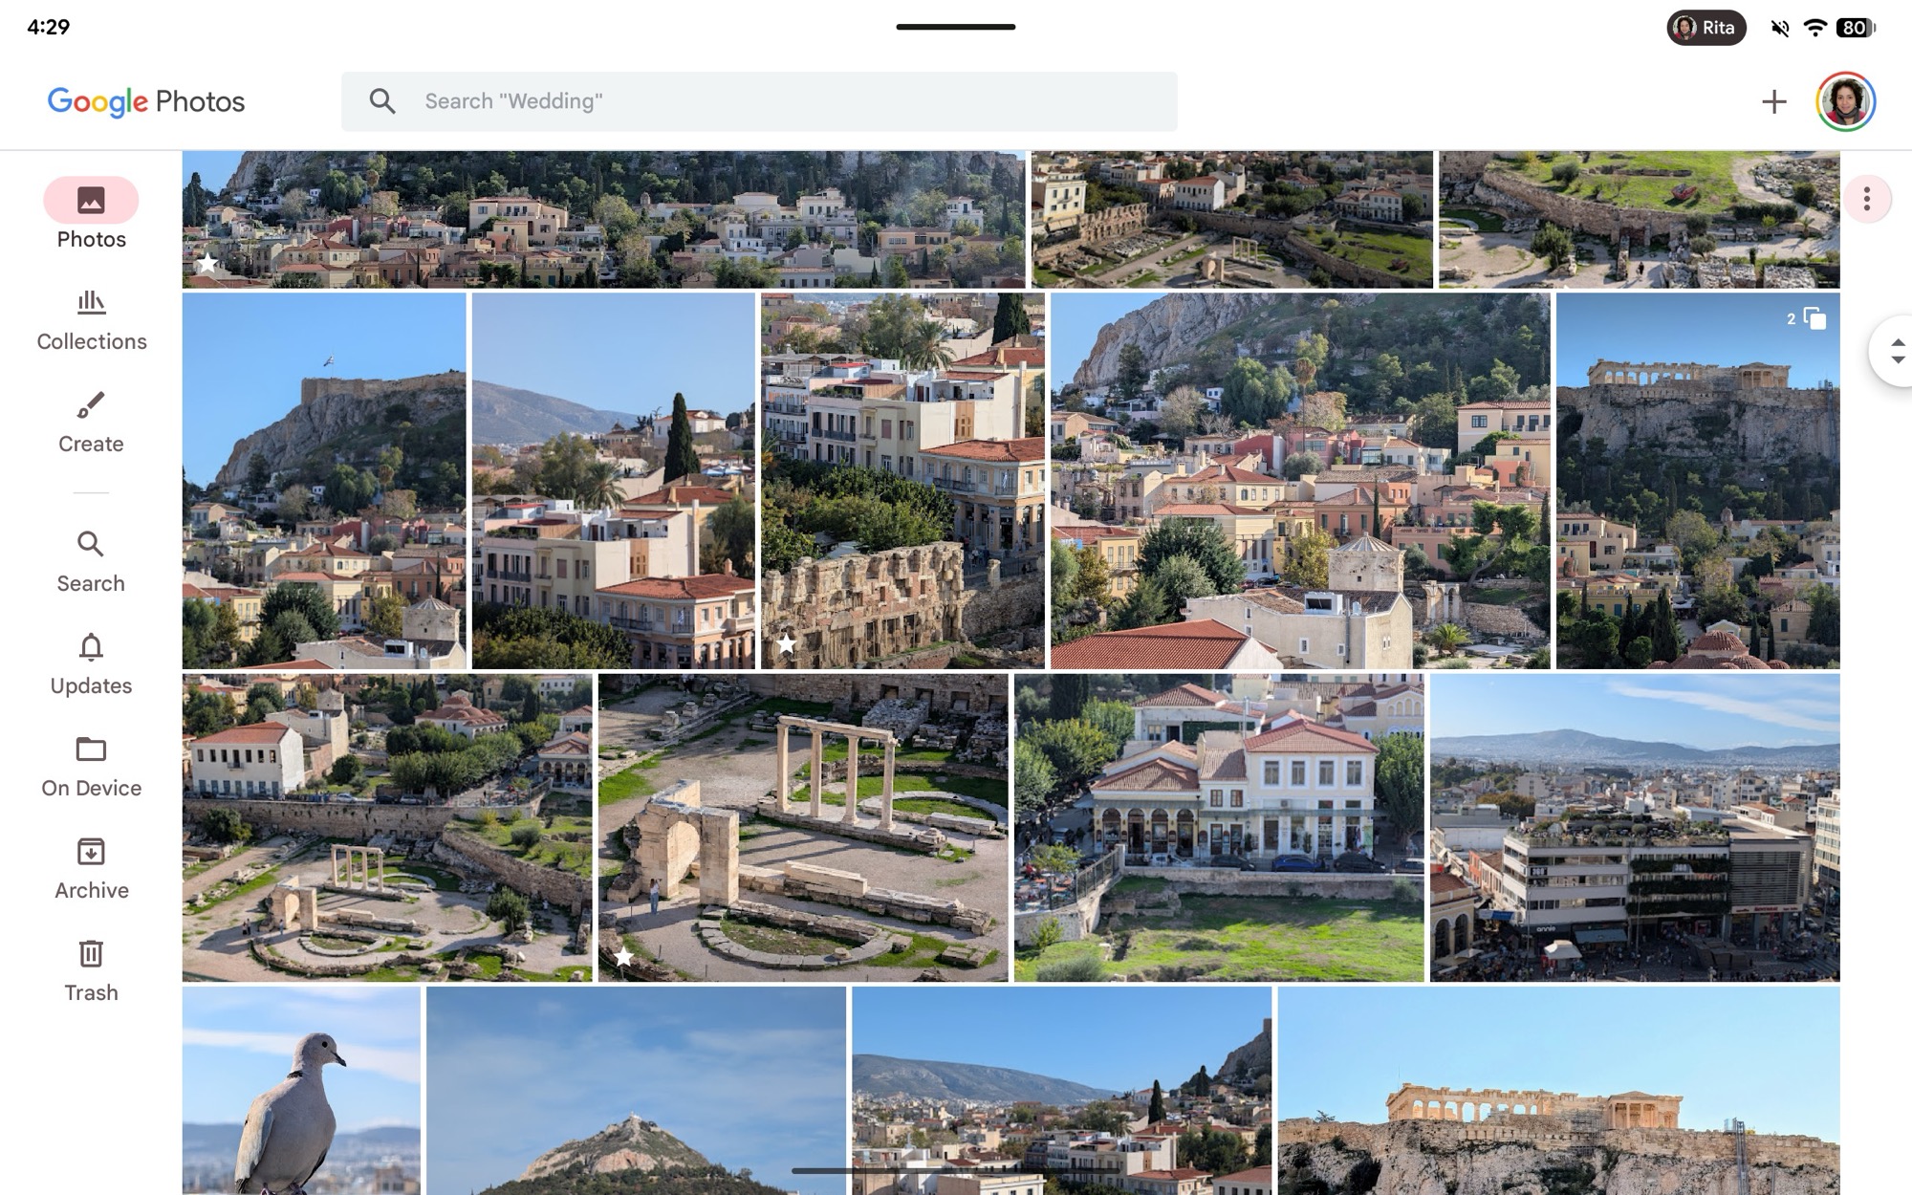The height and width of the screenshot is (1195, 1912).
Task: Open the three-dot overflow menu
Action: point(1866,199)
